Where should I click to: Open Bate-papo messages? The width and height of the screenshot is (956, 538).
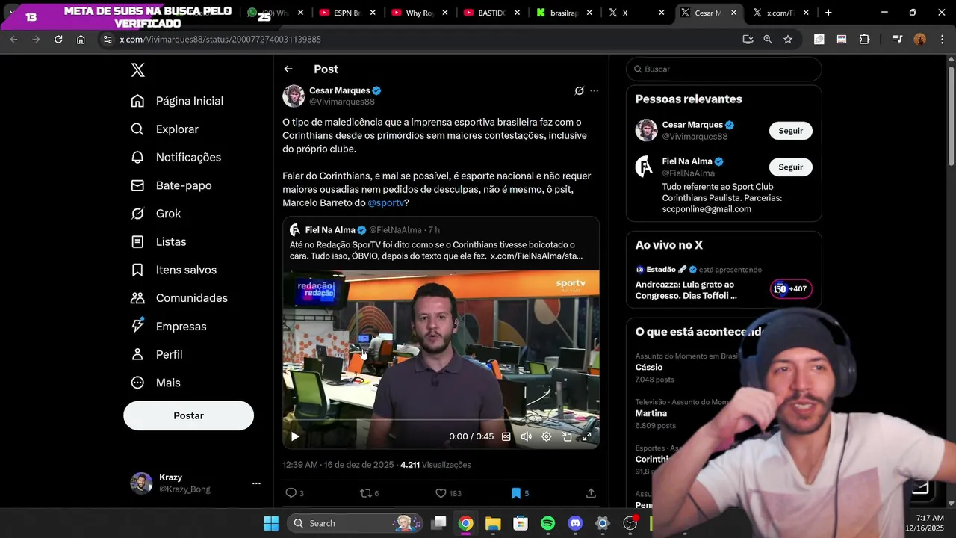point(171,185)
